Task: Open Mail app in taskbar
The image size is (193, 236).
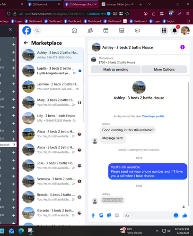Action: pyautogui.click(x=11, y=231)
